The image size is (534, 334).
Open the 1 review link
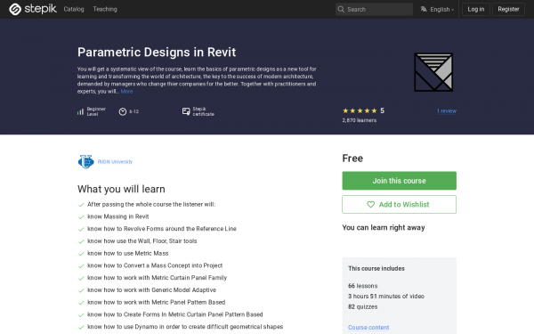(447, 111)
